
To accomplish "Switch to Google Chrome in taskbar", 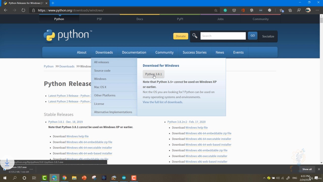I will 64,178.
